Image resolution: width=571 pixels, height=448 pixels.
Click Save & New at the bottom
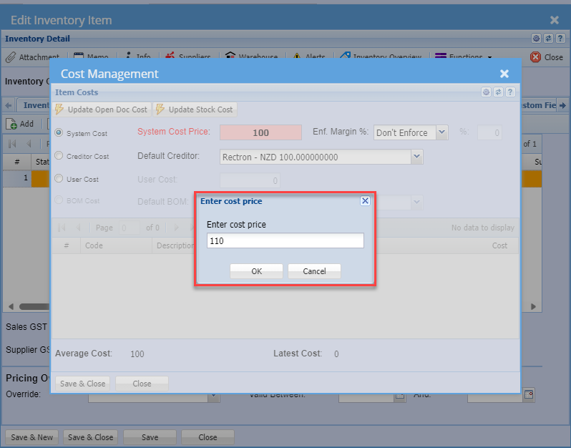pos(32,437)
